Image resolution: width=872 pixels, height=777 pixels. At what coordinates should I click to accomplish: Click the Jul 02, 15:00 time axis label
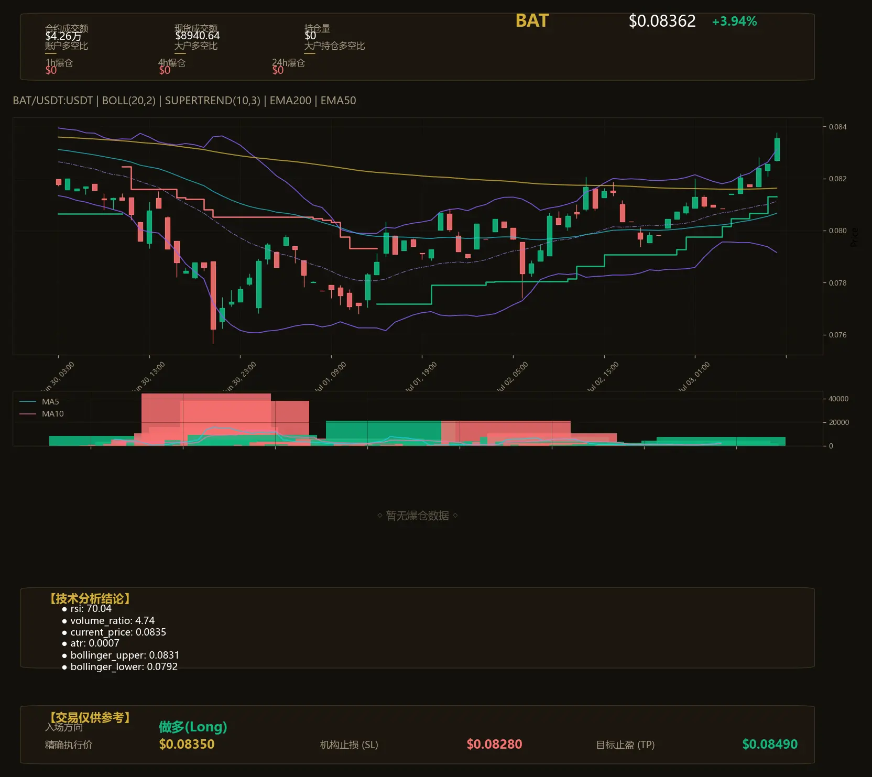coord(603,377)
